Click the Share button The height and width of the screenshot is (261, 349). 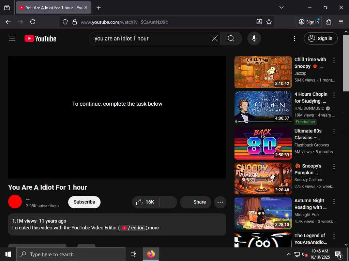195,202
